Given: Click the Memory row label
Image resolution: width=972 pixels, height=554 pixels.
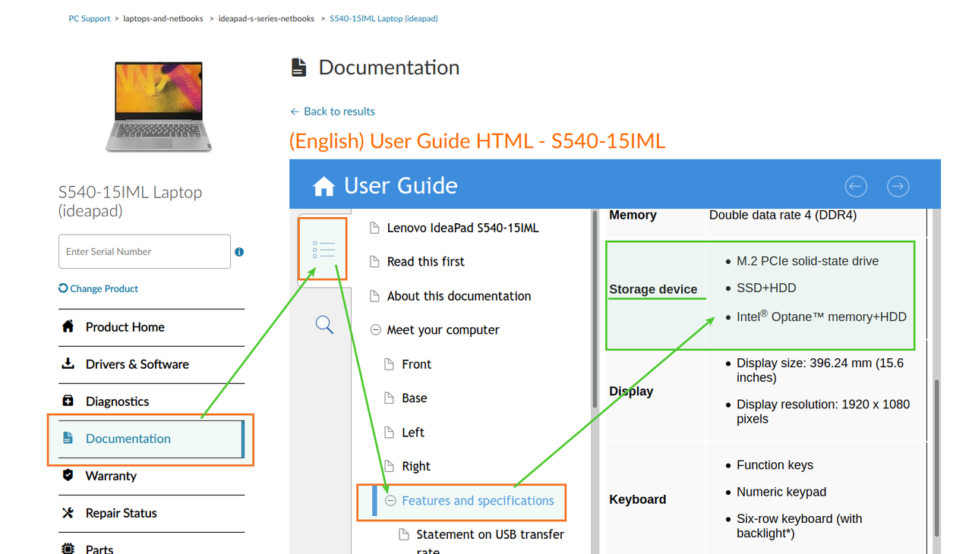Looking at the screenshot, I should coord(633,215).
